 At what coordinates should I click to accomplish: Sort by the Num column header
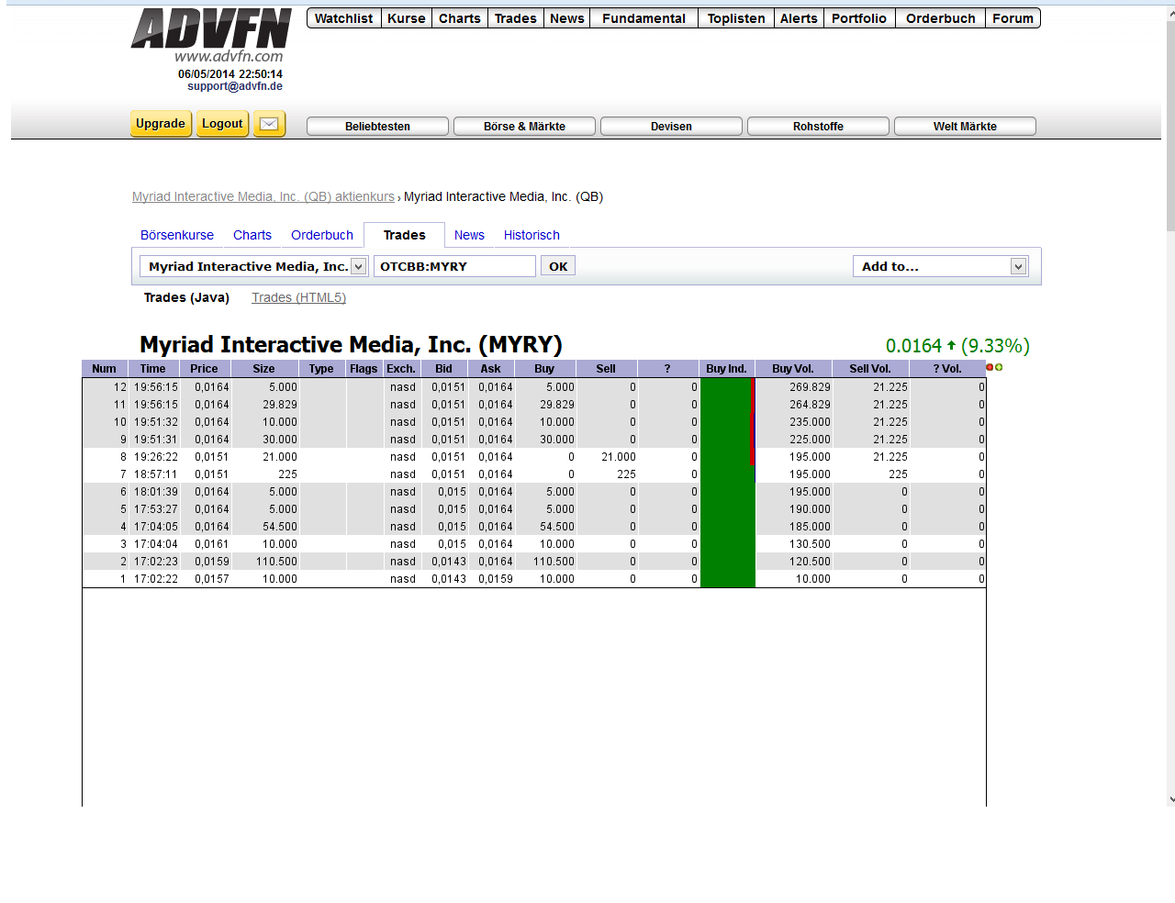click(104, 369)
